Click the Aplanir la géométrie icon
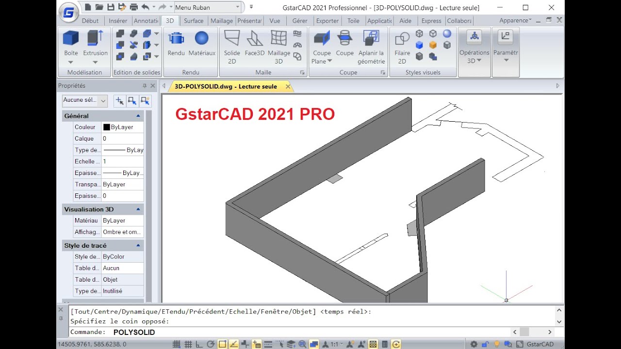The height and width of the screenshot is (349, 621). point(371,39)
